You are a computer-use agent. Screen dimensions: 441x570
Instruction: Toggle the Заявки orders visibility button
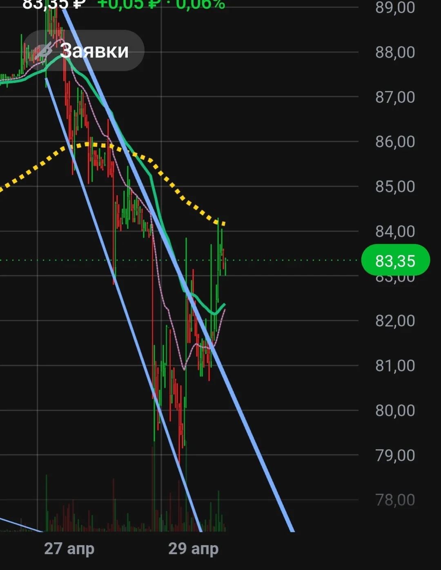tap(83, 51)
